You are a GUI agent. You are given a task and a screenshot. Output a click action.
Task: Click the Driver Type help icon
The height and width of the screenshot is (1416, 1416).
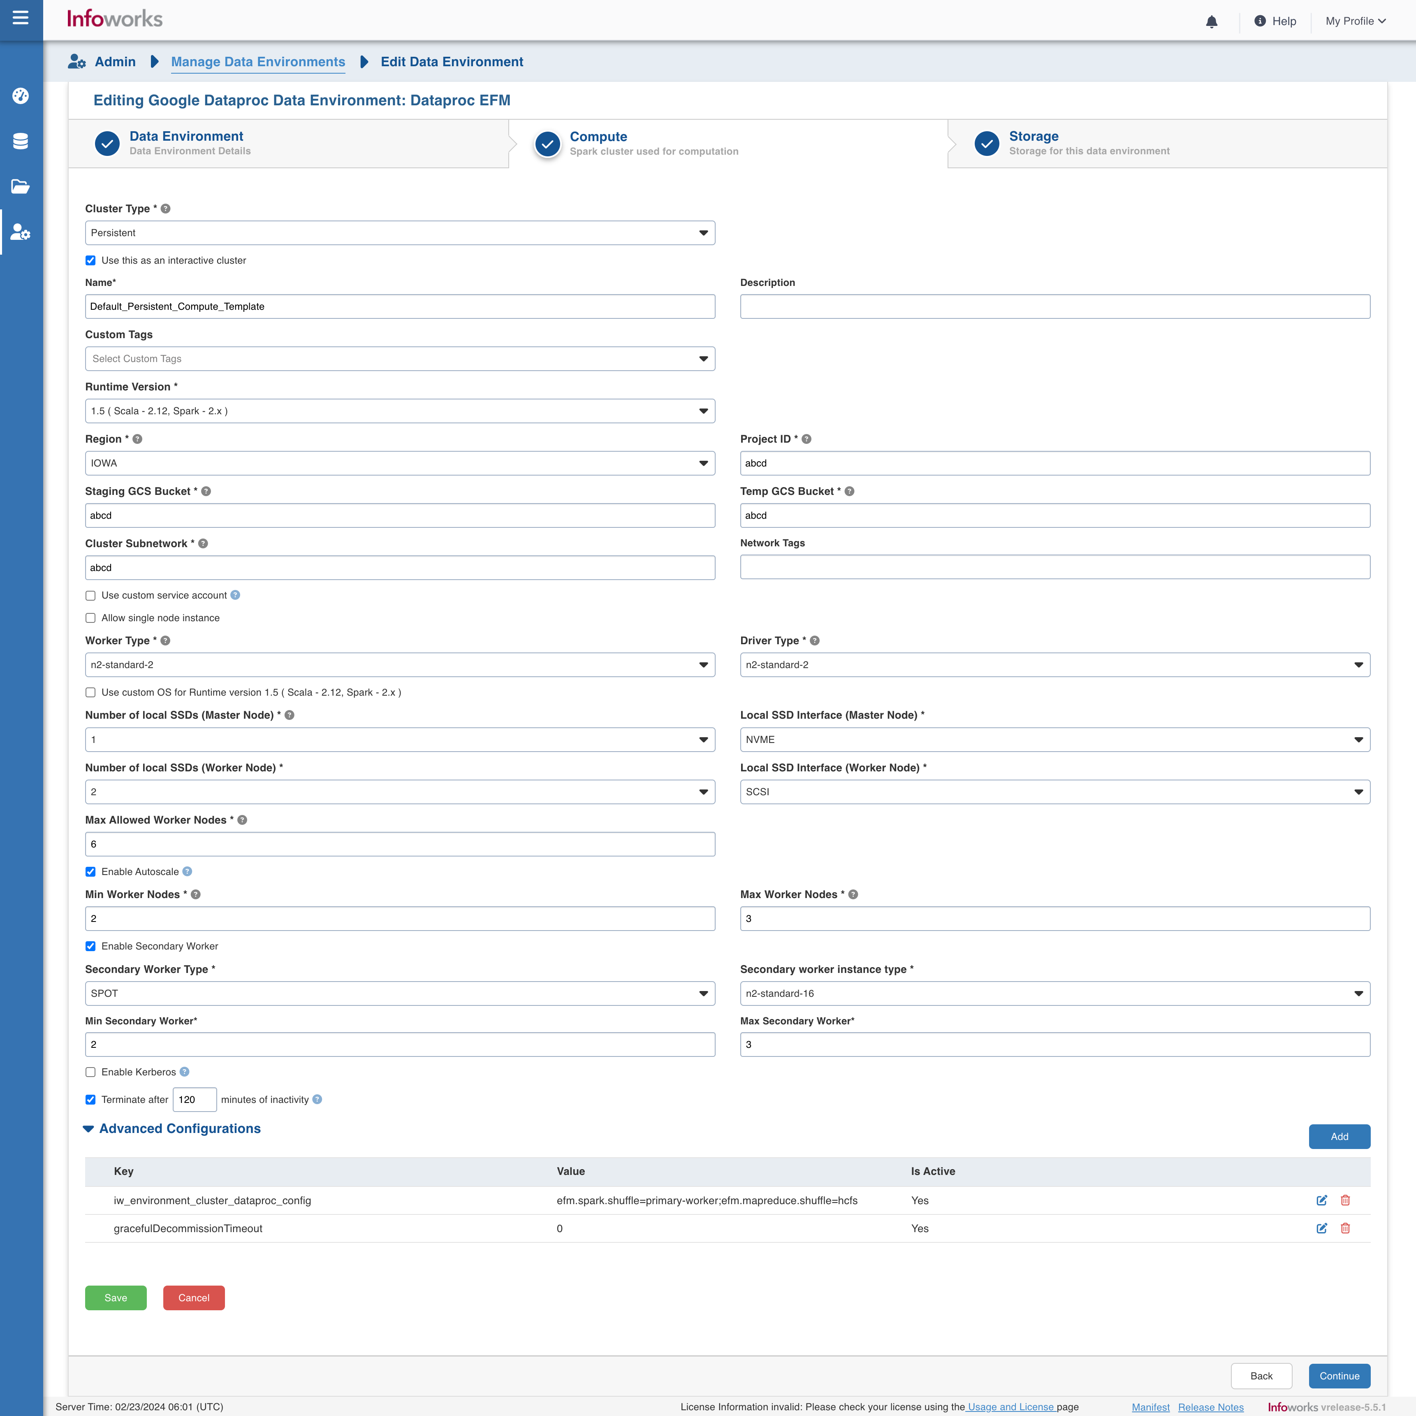(x=814, y=641)
